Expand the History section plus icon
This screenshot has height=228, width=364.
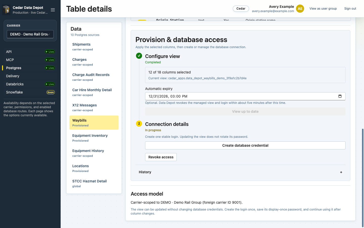[341, 172]
